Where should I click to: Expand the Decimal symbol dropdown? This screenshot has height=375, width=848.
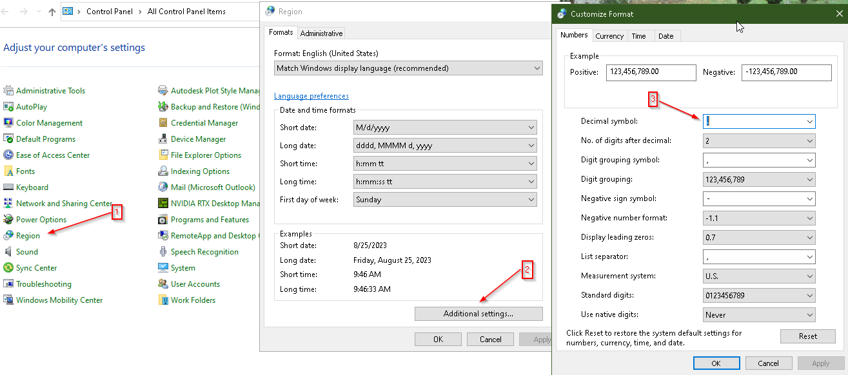click(x=809, y=121)
